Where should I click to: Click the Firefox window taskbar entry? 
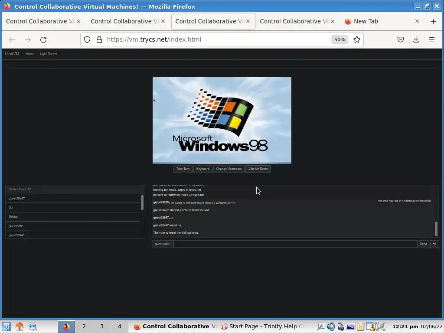176,326
